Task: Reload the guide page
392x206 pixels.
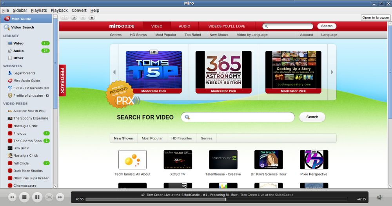Action: pyautogui.click(x=74, y=18)
